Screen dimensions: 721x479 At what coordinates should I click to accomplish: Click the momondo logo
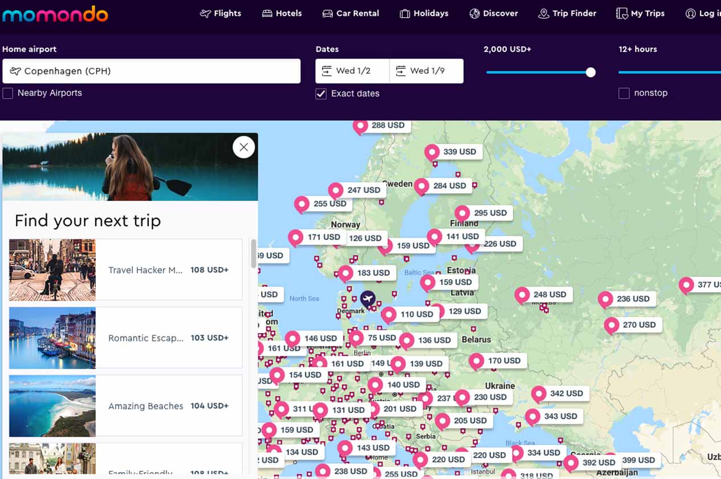(55, 14)
